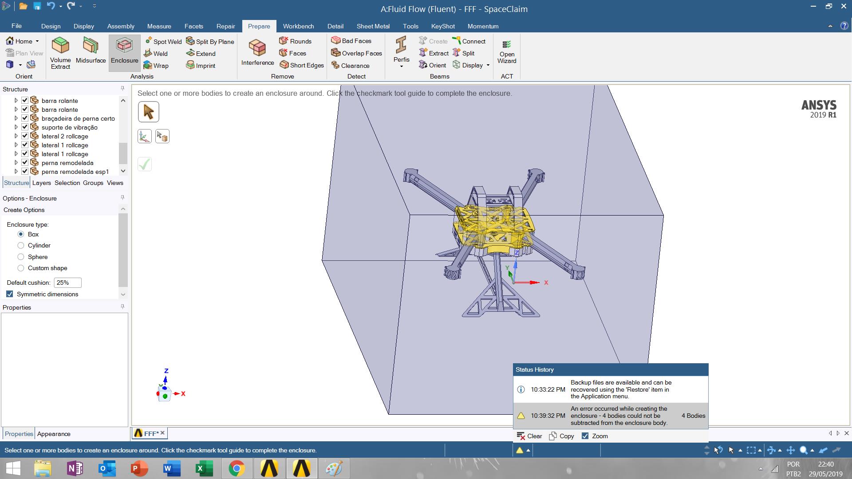The image size is (852, 479).
Task: Expand the perna remodelada tree node
Action: pos(16,163)
